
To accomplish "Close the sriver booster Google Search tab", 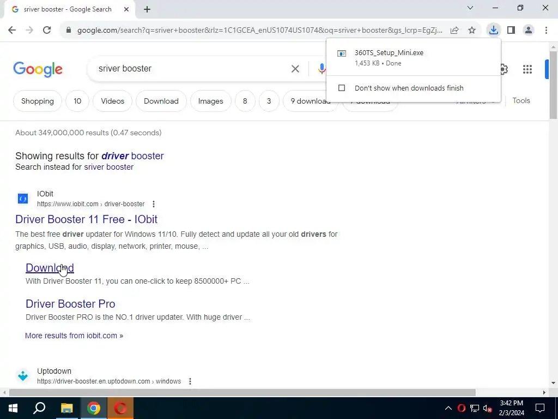I will (126, 9).
